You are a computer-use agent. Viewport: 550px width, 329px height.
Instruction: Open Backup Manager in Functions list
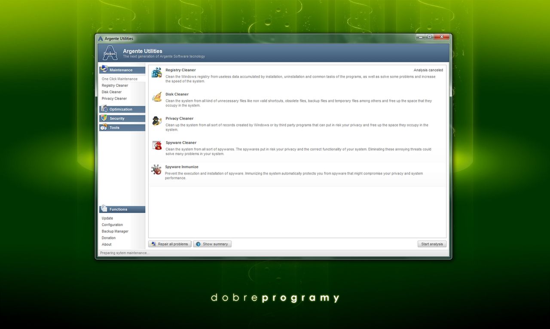pos(115,231)
